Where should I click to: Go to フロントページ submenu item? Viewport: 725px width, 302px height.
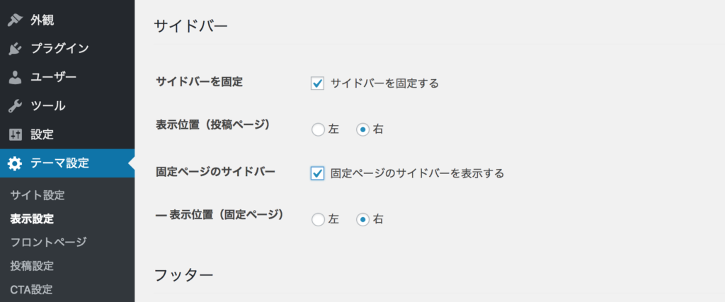pos(48,242)
